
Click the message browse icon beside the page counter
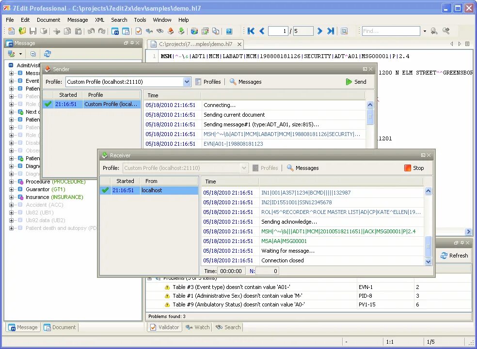[344, 31]
